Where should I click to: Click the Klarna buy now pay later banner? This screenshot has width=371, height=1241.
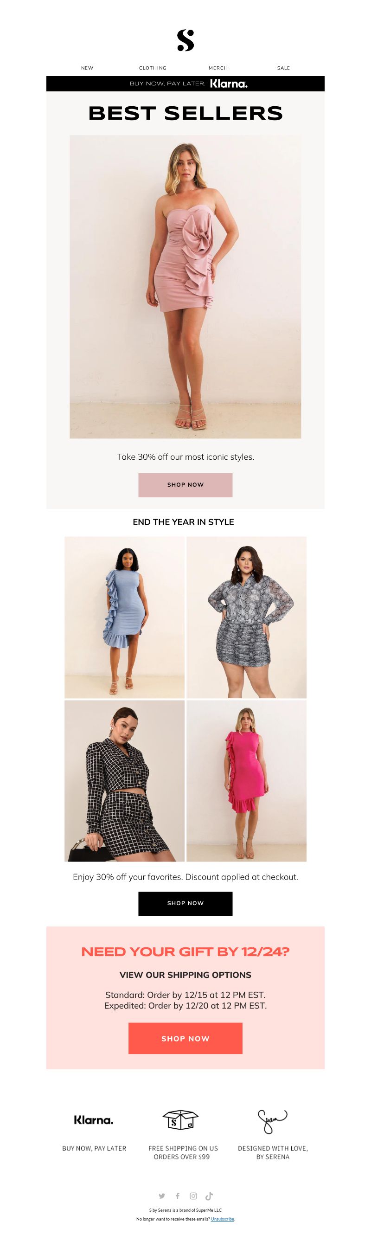[185, 84]
